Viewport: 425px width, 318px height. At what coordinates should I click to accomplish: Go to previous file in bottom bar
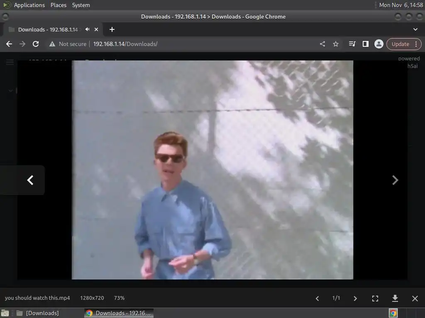(x=317, y=298)
